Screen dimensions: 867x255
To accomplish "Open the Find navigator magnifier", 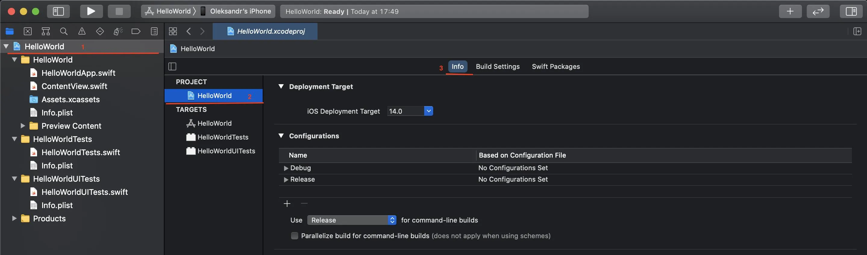I will coord(64,32).
